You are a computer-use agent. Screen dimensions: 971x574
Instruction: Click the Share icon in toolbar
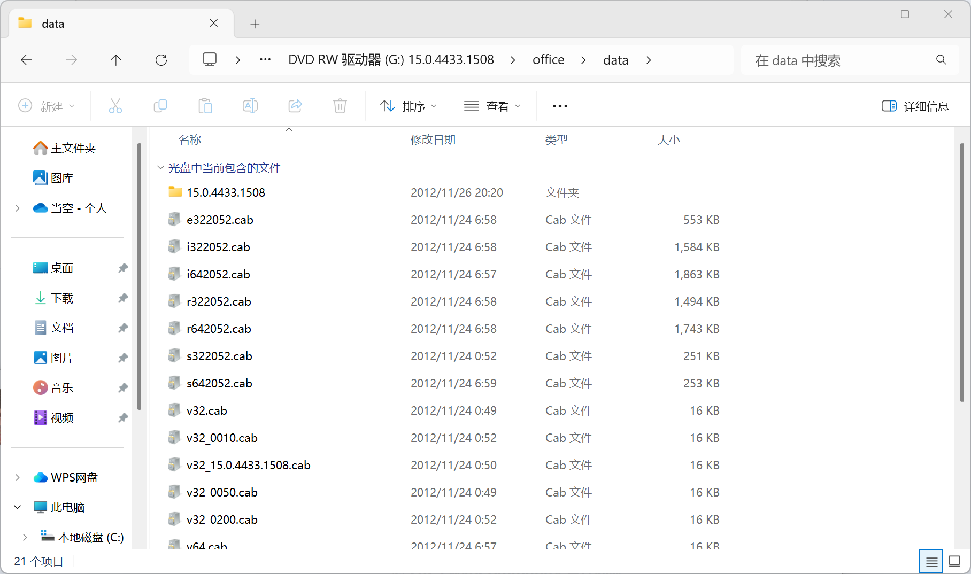pyautogui.click(x=295, y=106)
